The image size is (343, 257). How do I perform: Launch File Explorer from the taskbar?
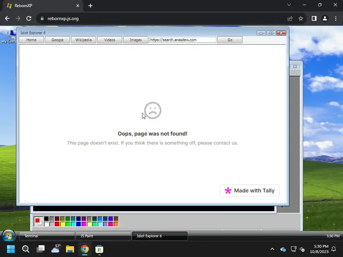pyautogui.click(x=70, y=249)
